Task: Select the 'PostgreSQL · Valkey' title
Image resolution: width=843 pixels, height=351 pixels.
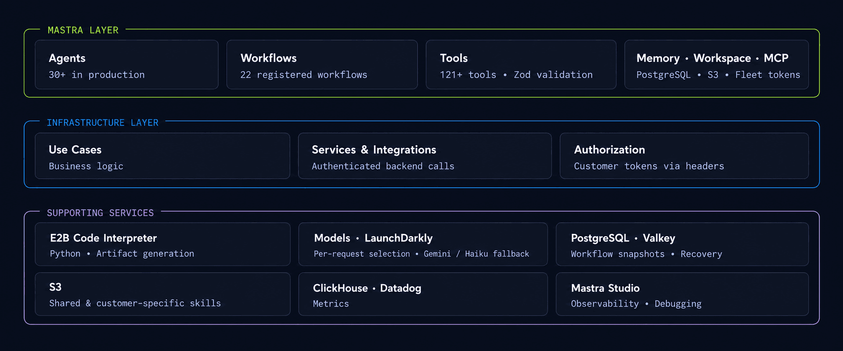Action: click(623, 238)
